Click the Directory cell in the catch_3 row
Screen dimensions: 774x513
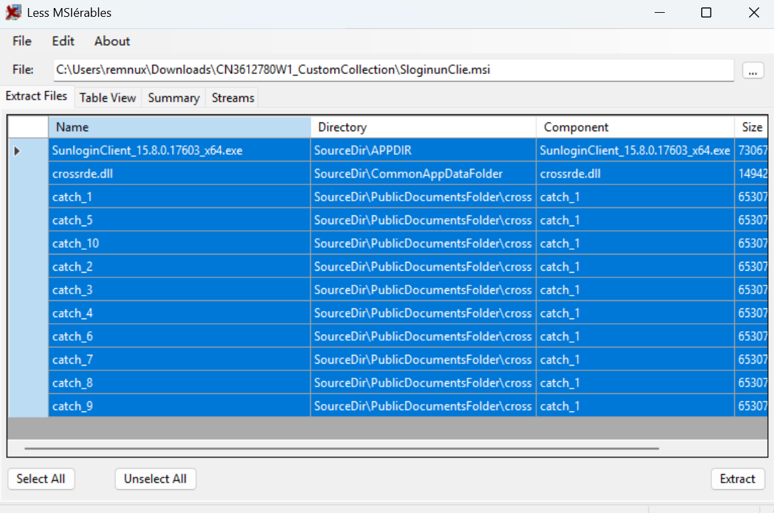423,289
